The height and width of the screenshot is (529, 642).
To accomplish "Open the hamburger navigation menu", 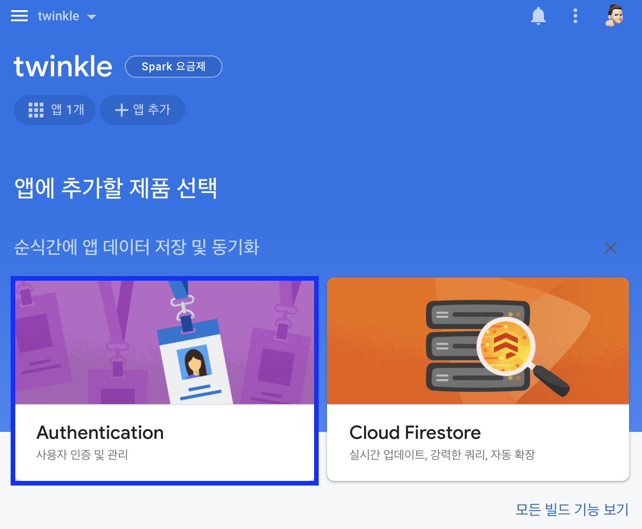I will (x=19, y=16).
